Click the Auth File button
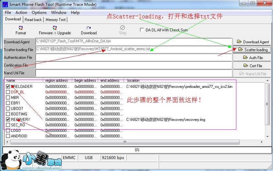 tap(252, 58)
